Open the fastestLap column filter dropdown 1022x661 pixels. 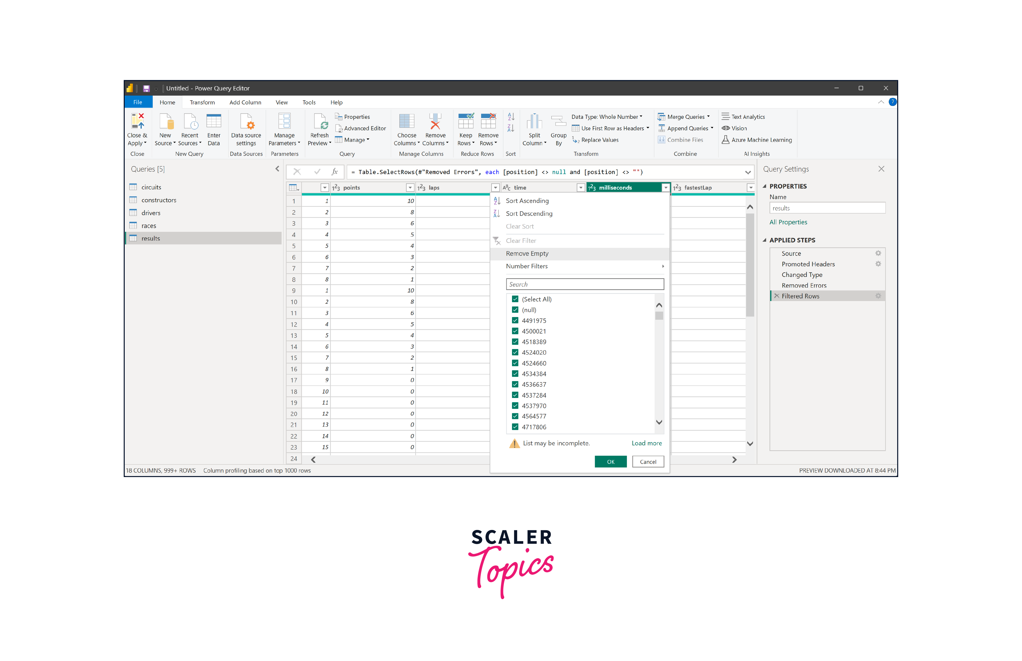point(750,188)
